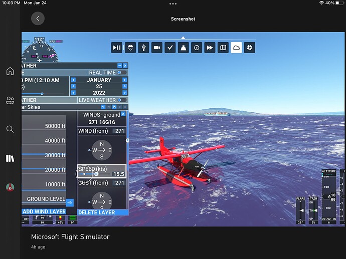This screenshot has height=259, width=346.
Task: Click the ALTITUDE tape readout
Action: [329, 197]
